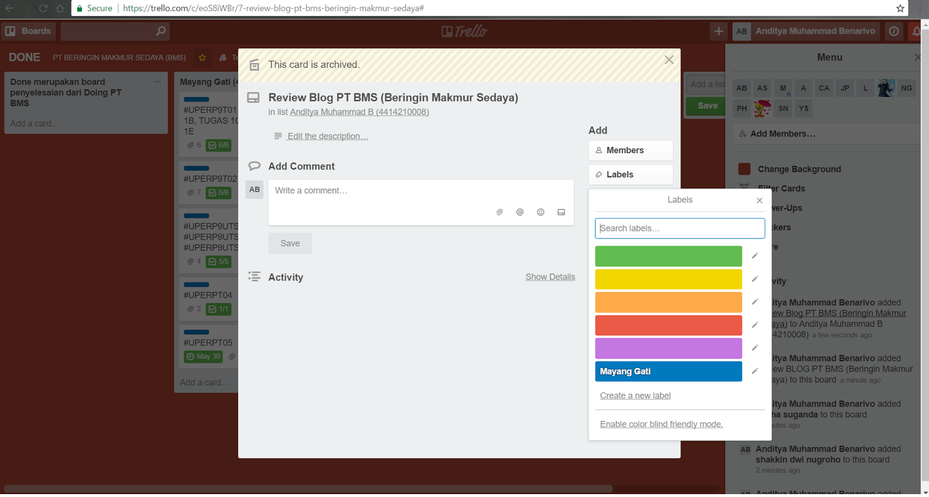Close the Labels popup

(x=759, y=200)
